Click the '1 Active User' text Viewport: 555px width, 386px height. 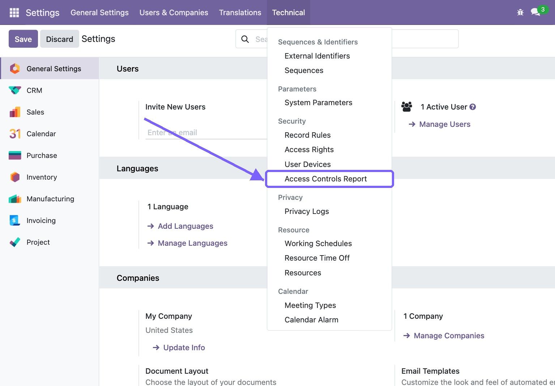click(x=444, y=107)
